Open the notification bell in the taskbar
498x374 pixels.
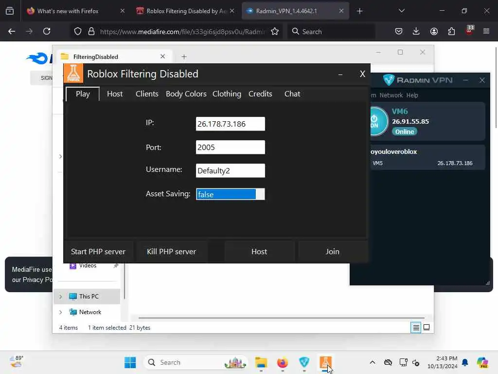coord(465,362)
